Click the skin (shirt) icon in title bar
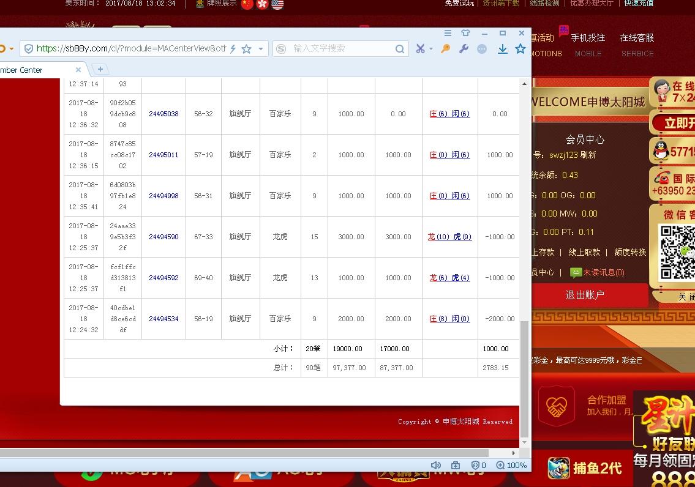This screenshot has width=695, height=487. (465, 33)
